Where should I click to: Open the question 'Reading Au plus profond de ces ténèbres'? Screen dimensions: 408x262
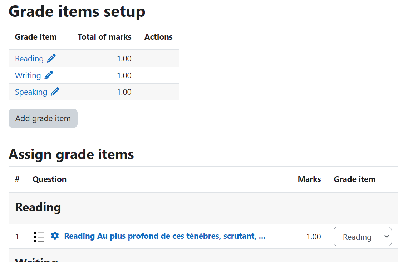[x=165, y=236]
